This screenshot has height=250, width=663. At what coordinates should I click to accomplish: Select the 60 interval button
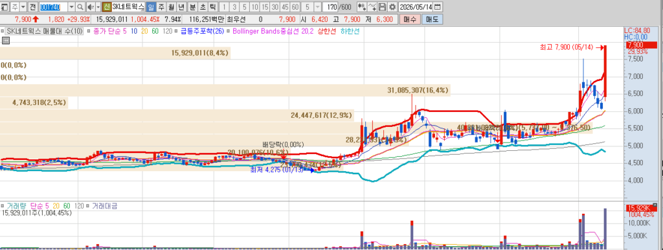tap(295, 7)
